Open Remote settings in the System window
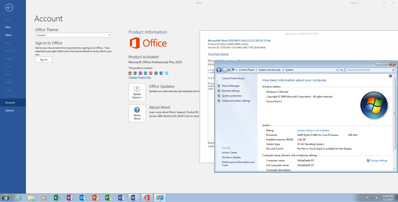This screenshot has width=398, height=202. pyautogui.click(x=231, y=91)
